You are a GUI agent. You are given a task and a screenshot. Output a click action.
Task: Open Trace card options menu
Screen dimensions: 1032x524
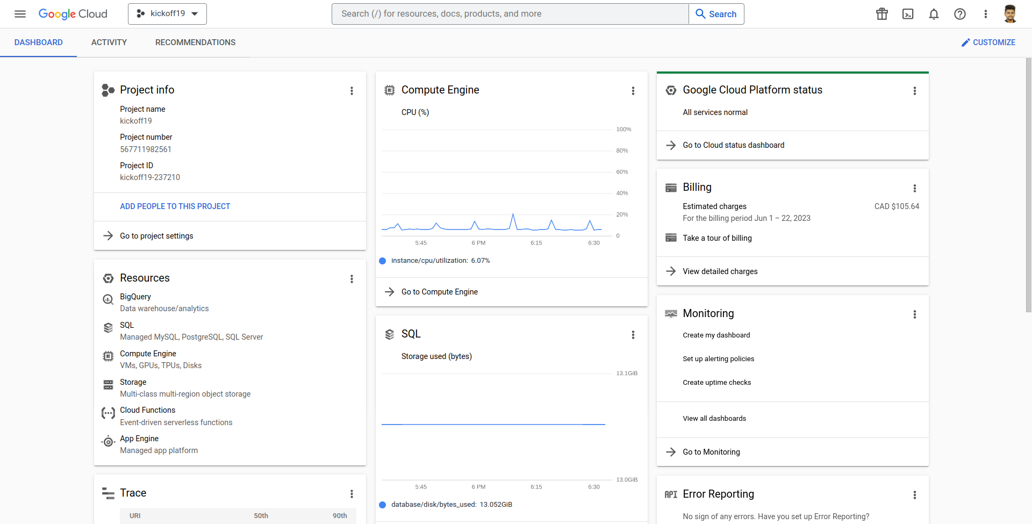click(x=352, y=494)
